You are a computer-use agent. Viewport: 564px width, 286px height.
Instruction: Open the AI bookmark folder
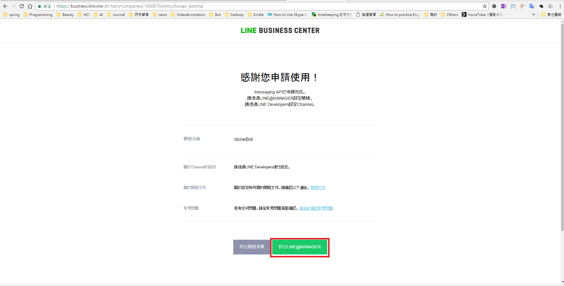pyautogui.click(x=98, y=14)
